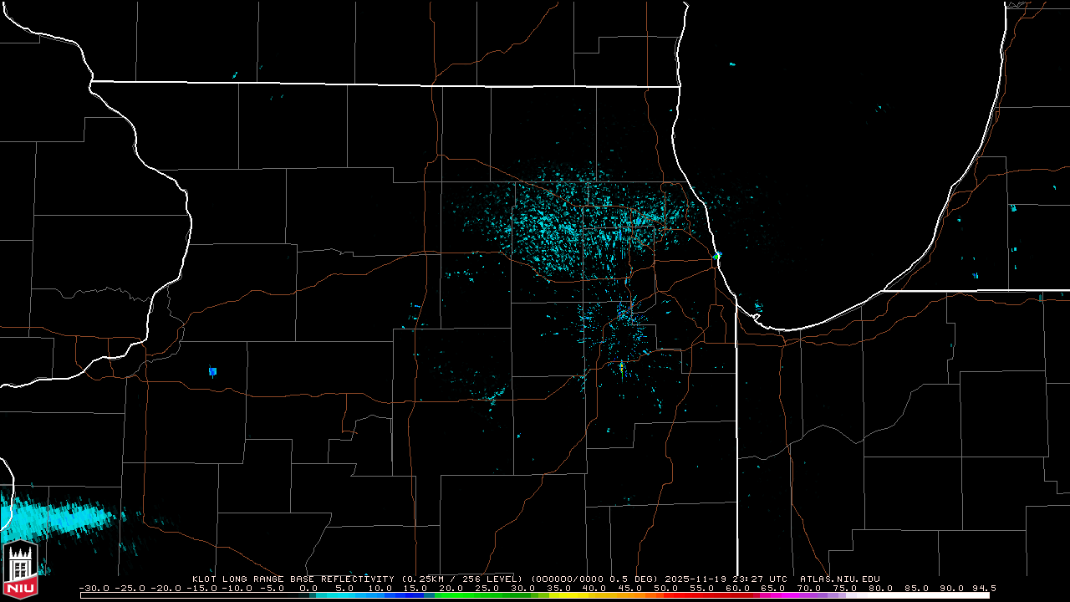Click the KLOT Long Range Base Reflectivity title
This screenshot has height=602, width=1070.
pyautogui.click(x=293, y=579)
